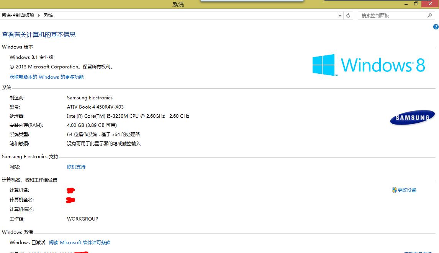Click the 计算机描述: label
This screenshot has width=439, height=253.
[x=21, y=209]
